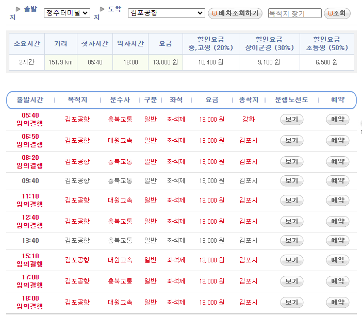View route map for the 06:50 bus
The width and height of the screenshot is (362, 317).
291,141
